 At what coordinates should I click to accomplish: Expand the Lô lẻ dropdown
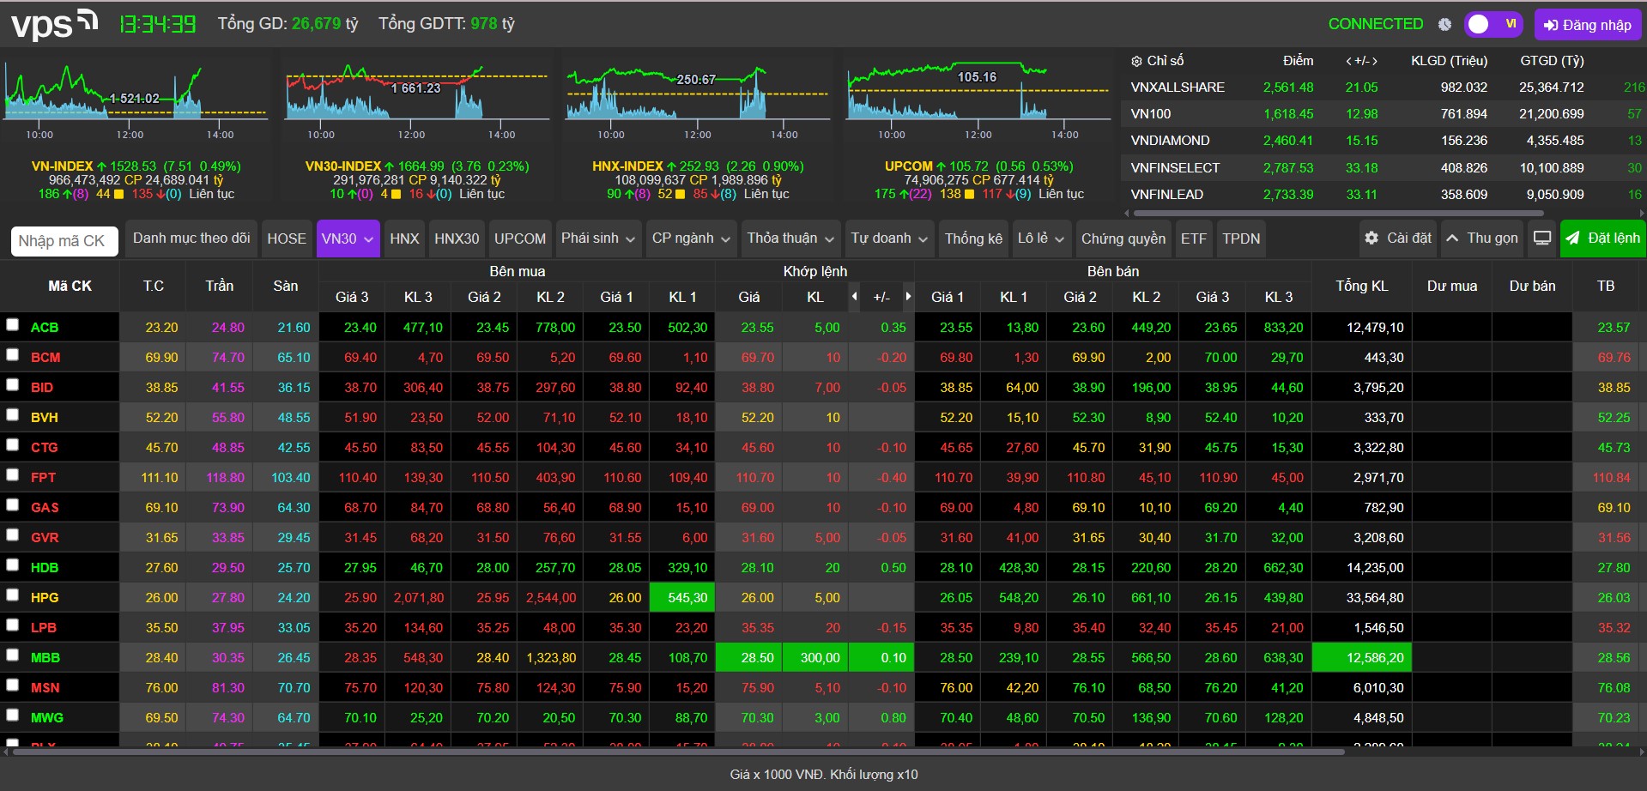[1041, 239]
